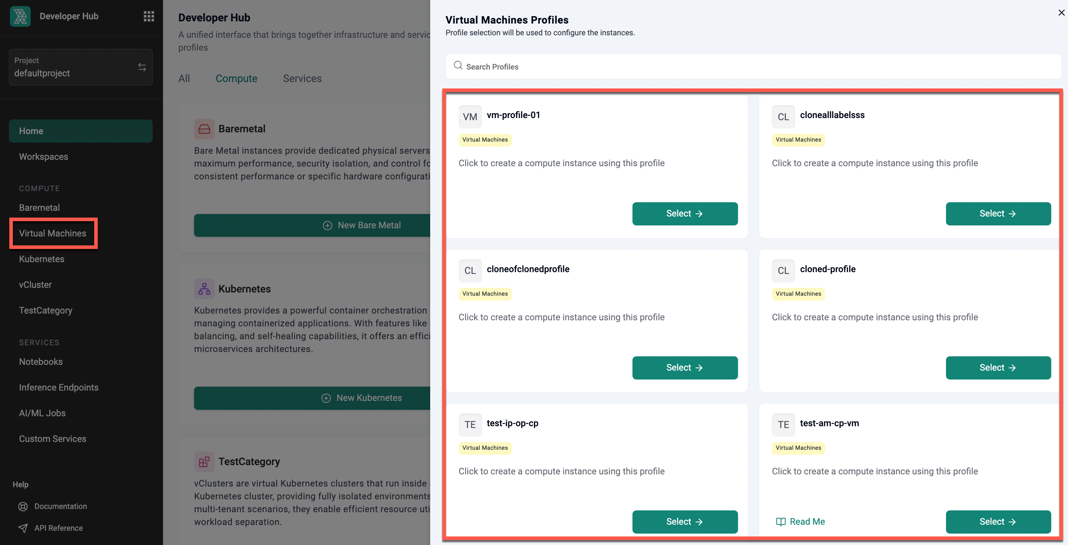The width and height of the screenshot is (1068, 545).
Task: Close the Virtual Machines Profiles panel
Action: pos(1061,13)
